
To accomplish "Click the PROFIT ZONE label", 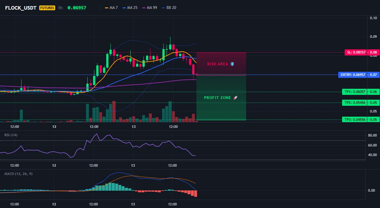I will [218, 97].
